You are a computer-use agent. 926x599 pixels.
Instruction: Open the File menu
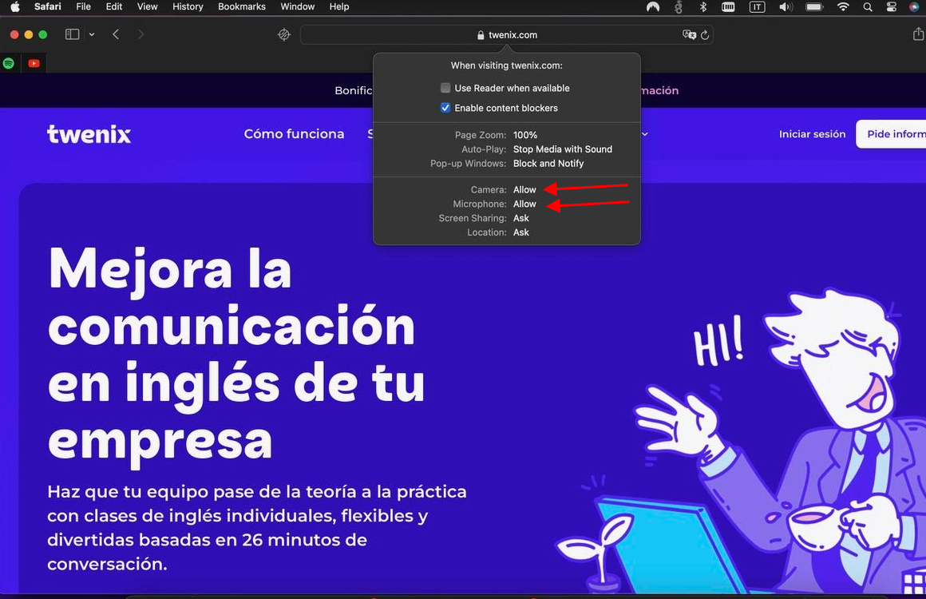coord(83,6)
